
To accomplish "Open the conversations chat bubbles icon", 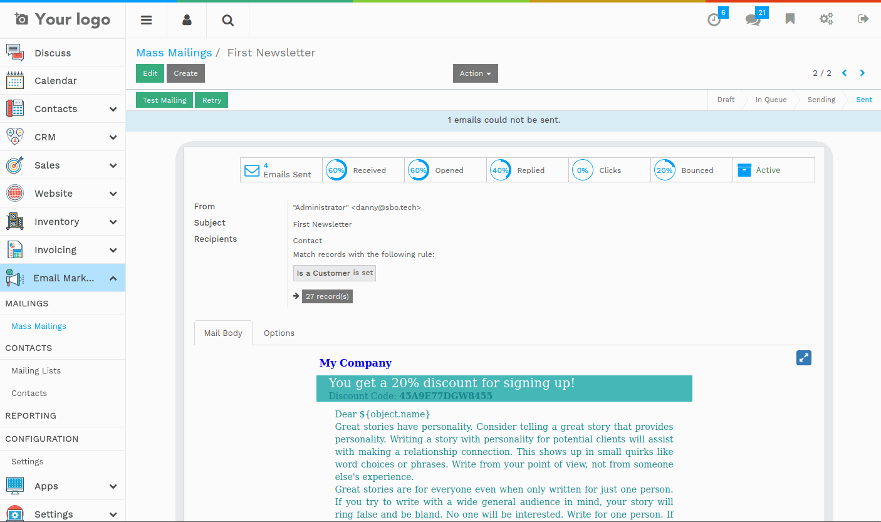I will point(753,19).
